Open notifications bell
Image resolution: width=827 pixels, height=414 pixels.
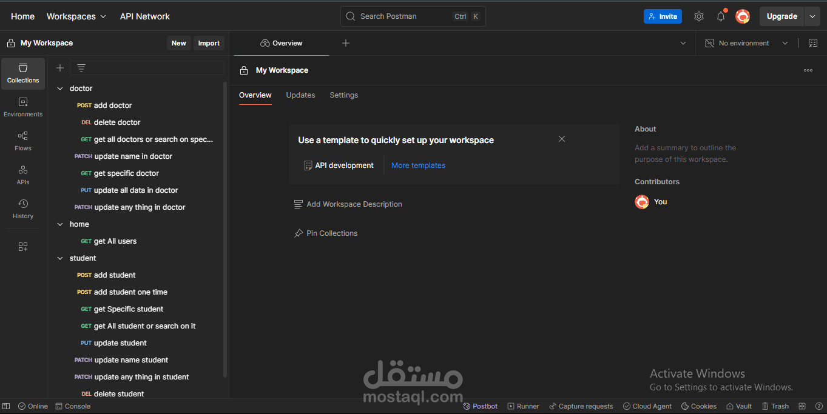coord(720,16)
